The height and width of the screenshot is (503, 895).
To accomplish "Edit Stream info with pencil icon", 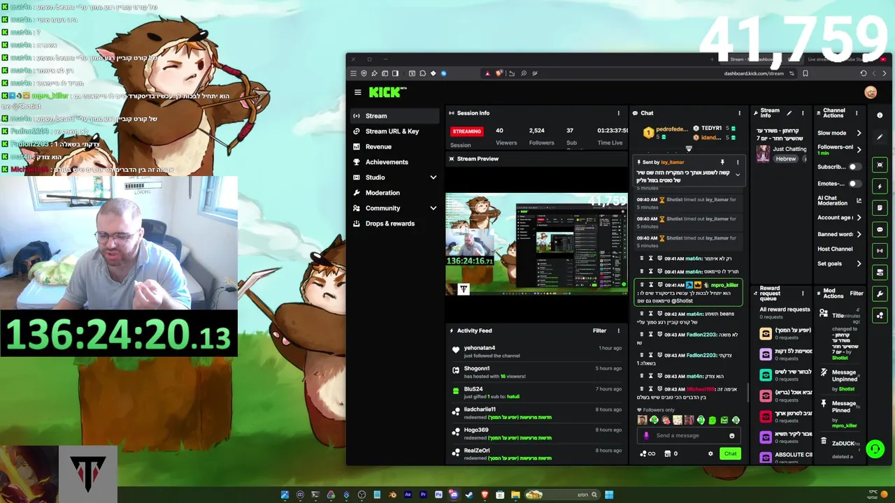I will point(789,113).
